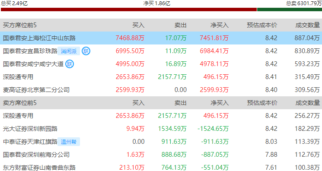Click cost price 8.03
The height and width of the screenshot is (171, 322).
coord(271,142)
